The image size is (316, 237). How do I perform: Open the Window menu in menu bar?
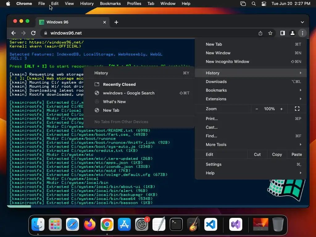click(168, 4)
